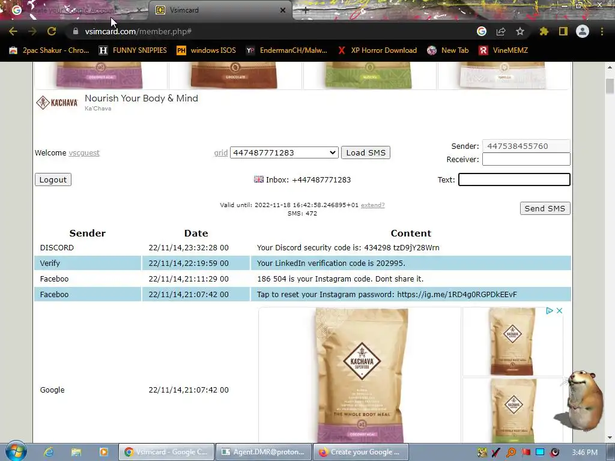View site lock information icon
This screenshot has width=615, height=461.
[75, 31]
